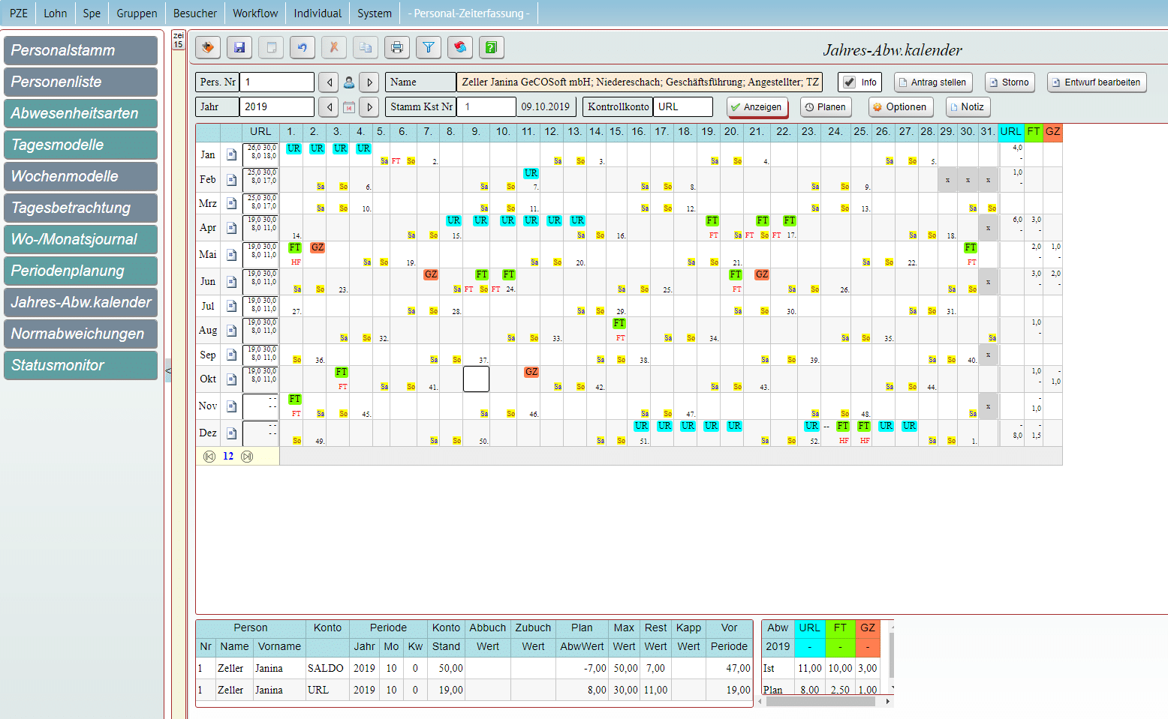
Task: Open the Aug month detail icon
Action: (231, 331)
